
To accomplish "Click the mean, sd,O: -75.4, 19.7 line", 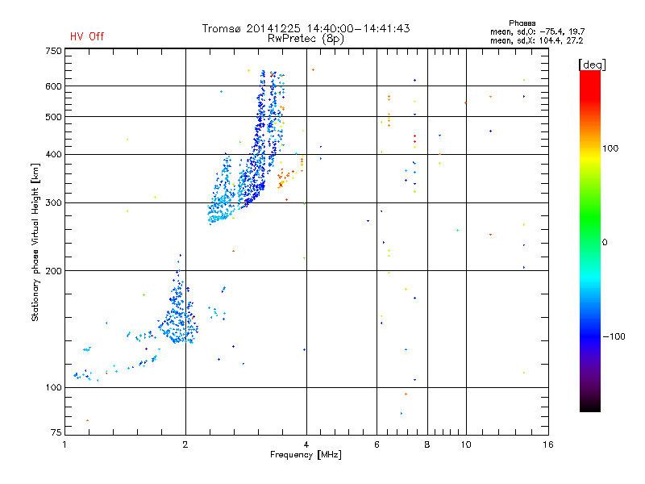I will click(537, 31).
